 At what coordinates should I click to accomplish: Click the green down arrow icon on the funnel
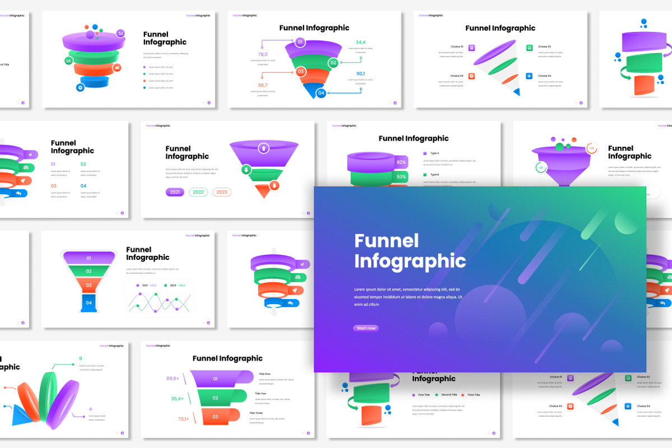coord(245,170)
